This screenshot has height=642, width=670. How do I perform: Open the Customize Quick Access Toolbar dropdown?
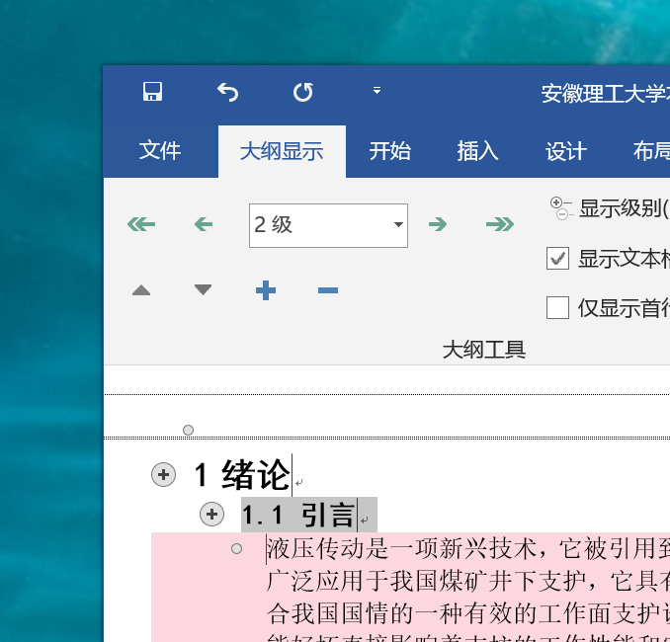(377, 91)
